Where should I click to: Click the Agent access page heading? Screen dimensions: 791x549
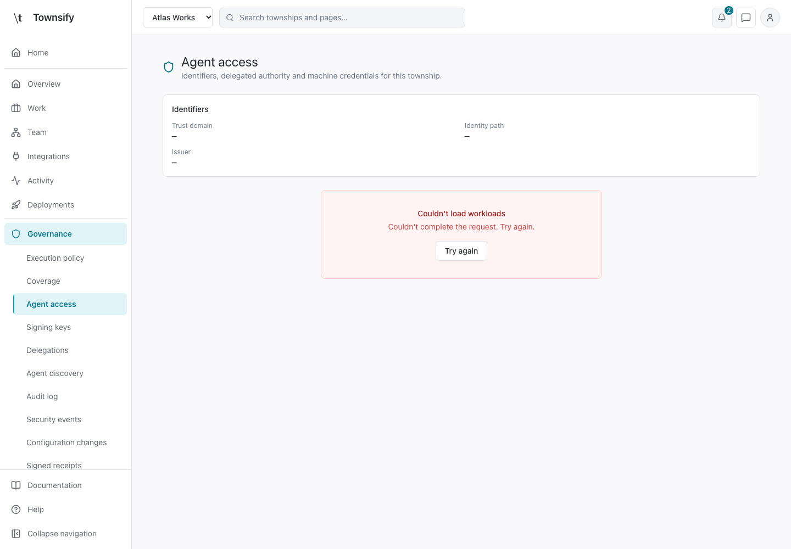(x=220, y=62)
